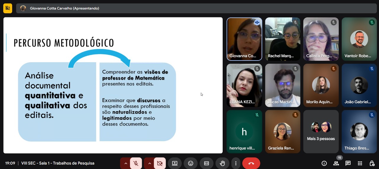Unmute the microphone button

click(x=136, y=163)
